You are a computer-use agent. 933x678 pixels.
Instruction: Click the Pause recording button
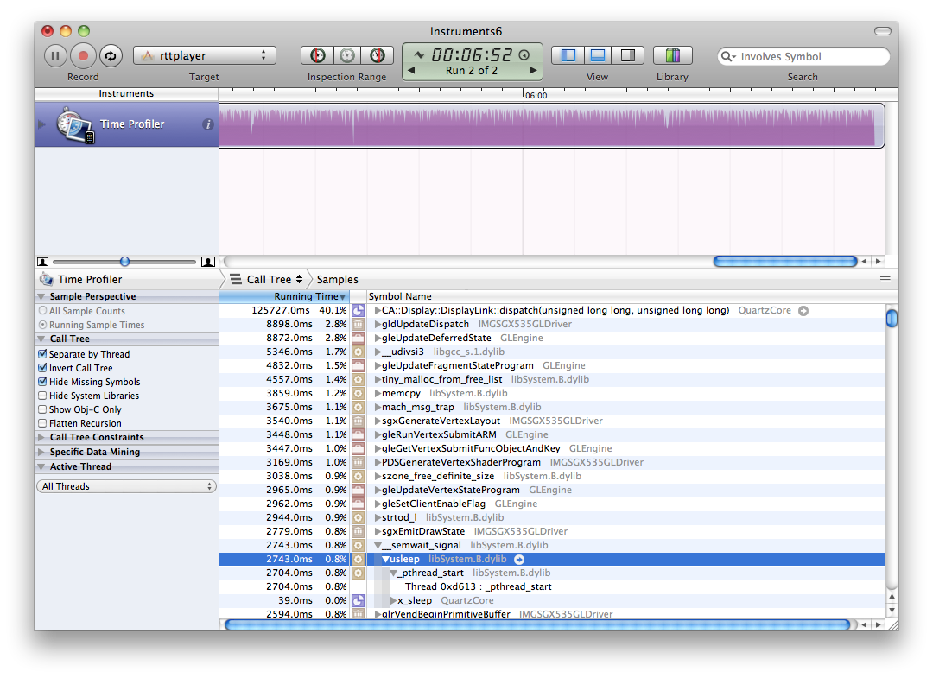55,56
